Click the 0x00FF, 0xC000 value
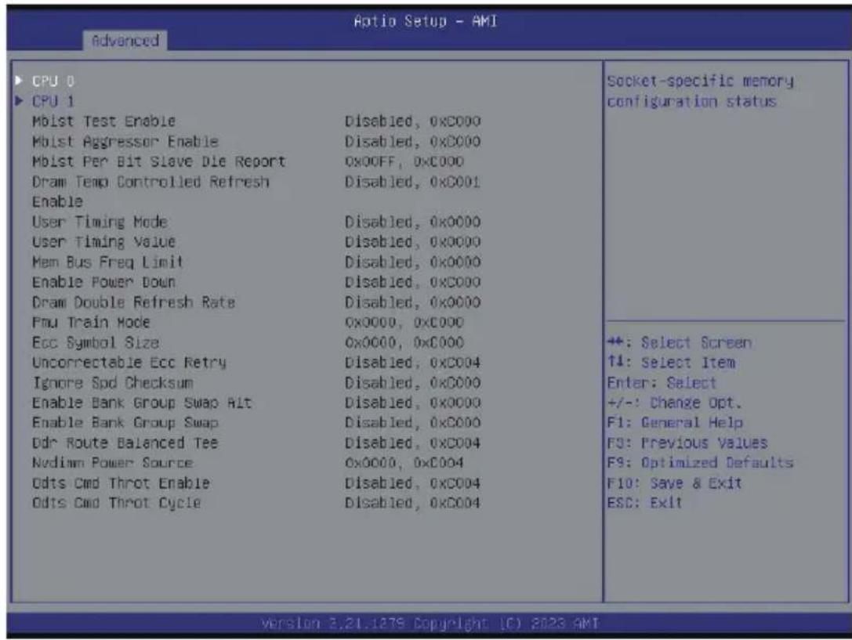Image resolution: width=852 pixels, height=640 pixels. point(404,161)
